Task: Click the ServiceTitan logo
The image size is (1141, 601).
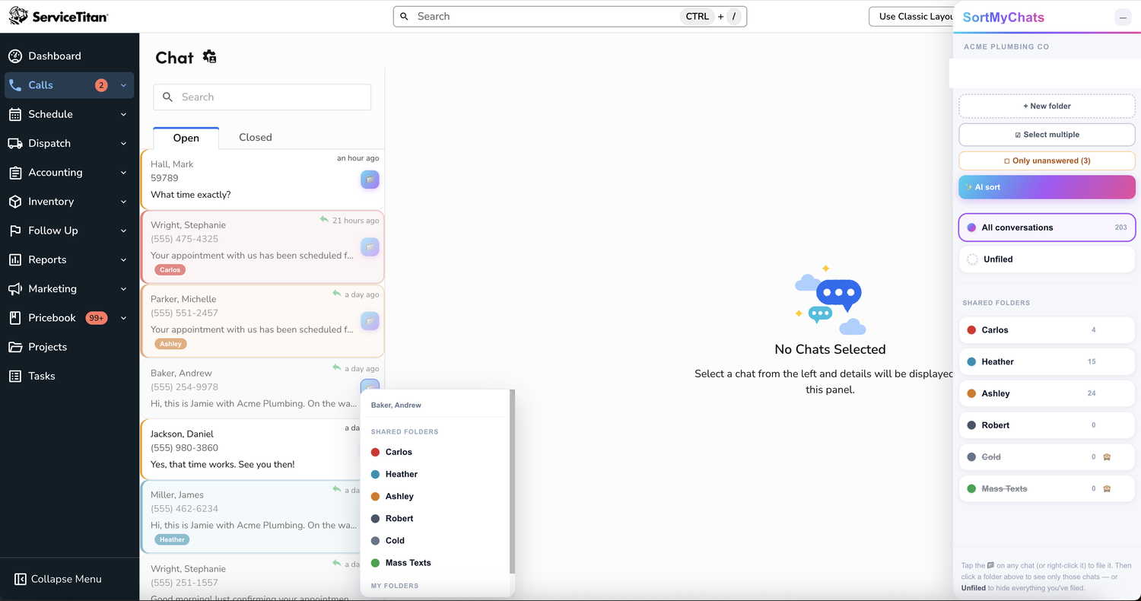Action: 59,16
